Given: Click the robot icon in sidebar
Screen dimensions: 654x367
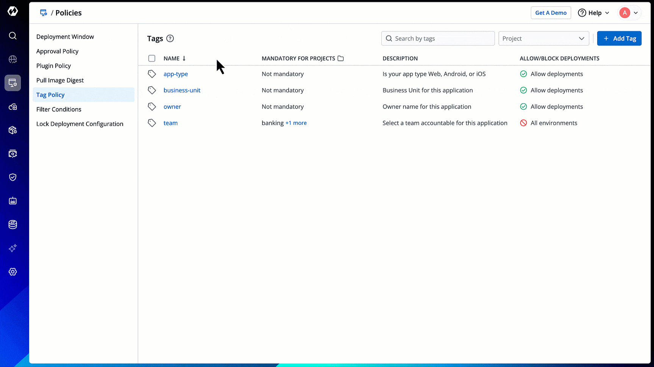Looking at the screenshot, I should pyautogui.click(x=12, y=201).
